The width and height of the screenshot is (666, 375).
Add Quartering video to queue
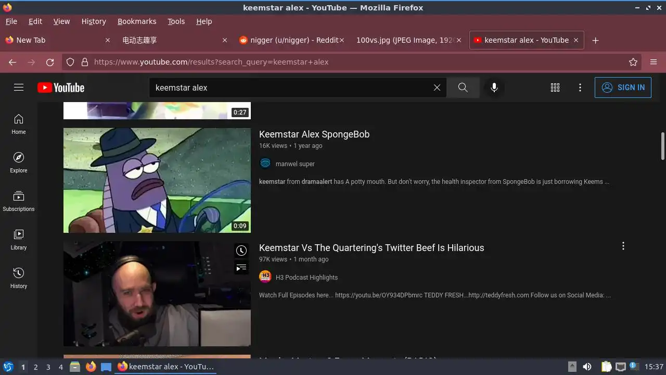[x=241, y=268]
